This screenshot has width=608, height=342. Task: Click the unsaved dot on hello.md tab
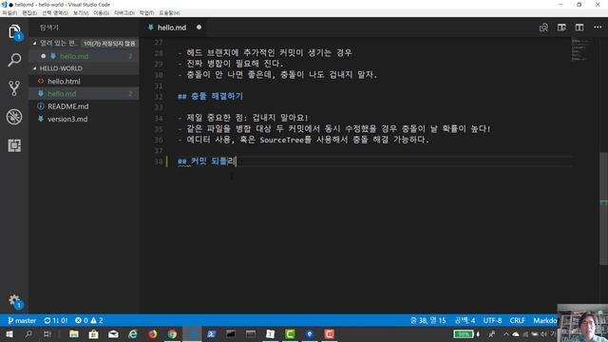point(199,28)
